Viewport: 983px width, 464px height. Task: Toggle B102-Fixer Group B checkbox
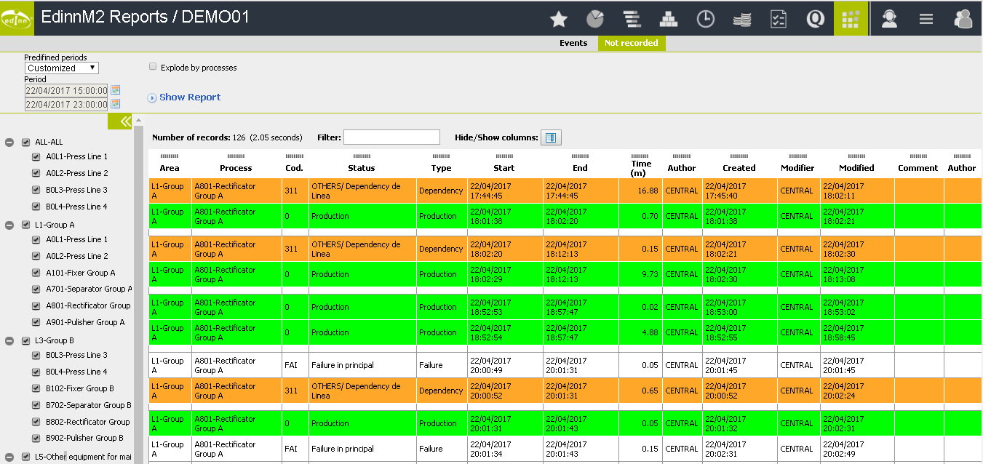tap(36, 388)
